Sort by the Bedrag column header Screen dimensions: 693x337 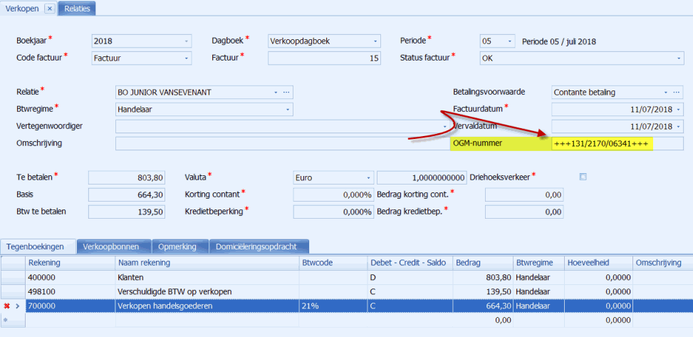tap(482, 262)
